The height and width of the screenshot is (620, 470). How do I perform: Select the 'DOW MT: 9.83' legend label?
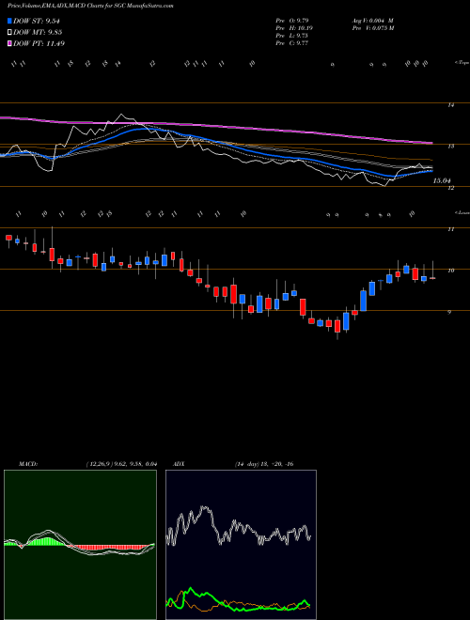click(38, 33)
